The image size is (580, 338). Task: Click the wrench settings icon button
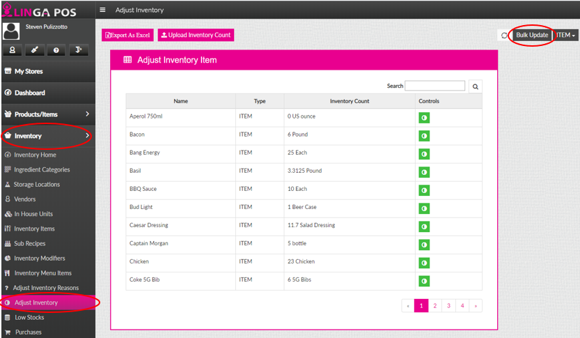[34, 50]
